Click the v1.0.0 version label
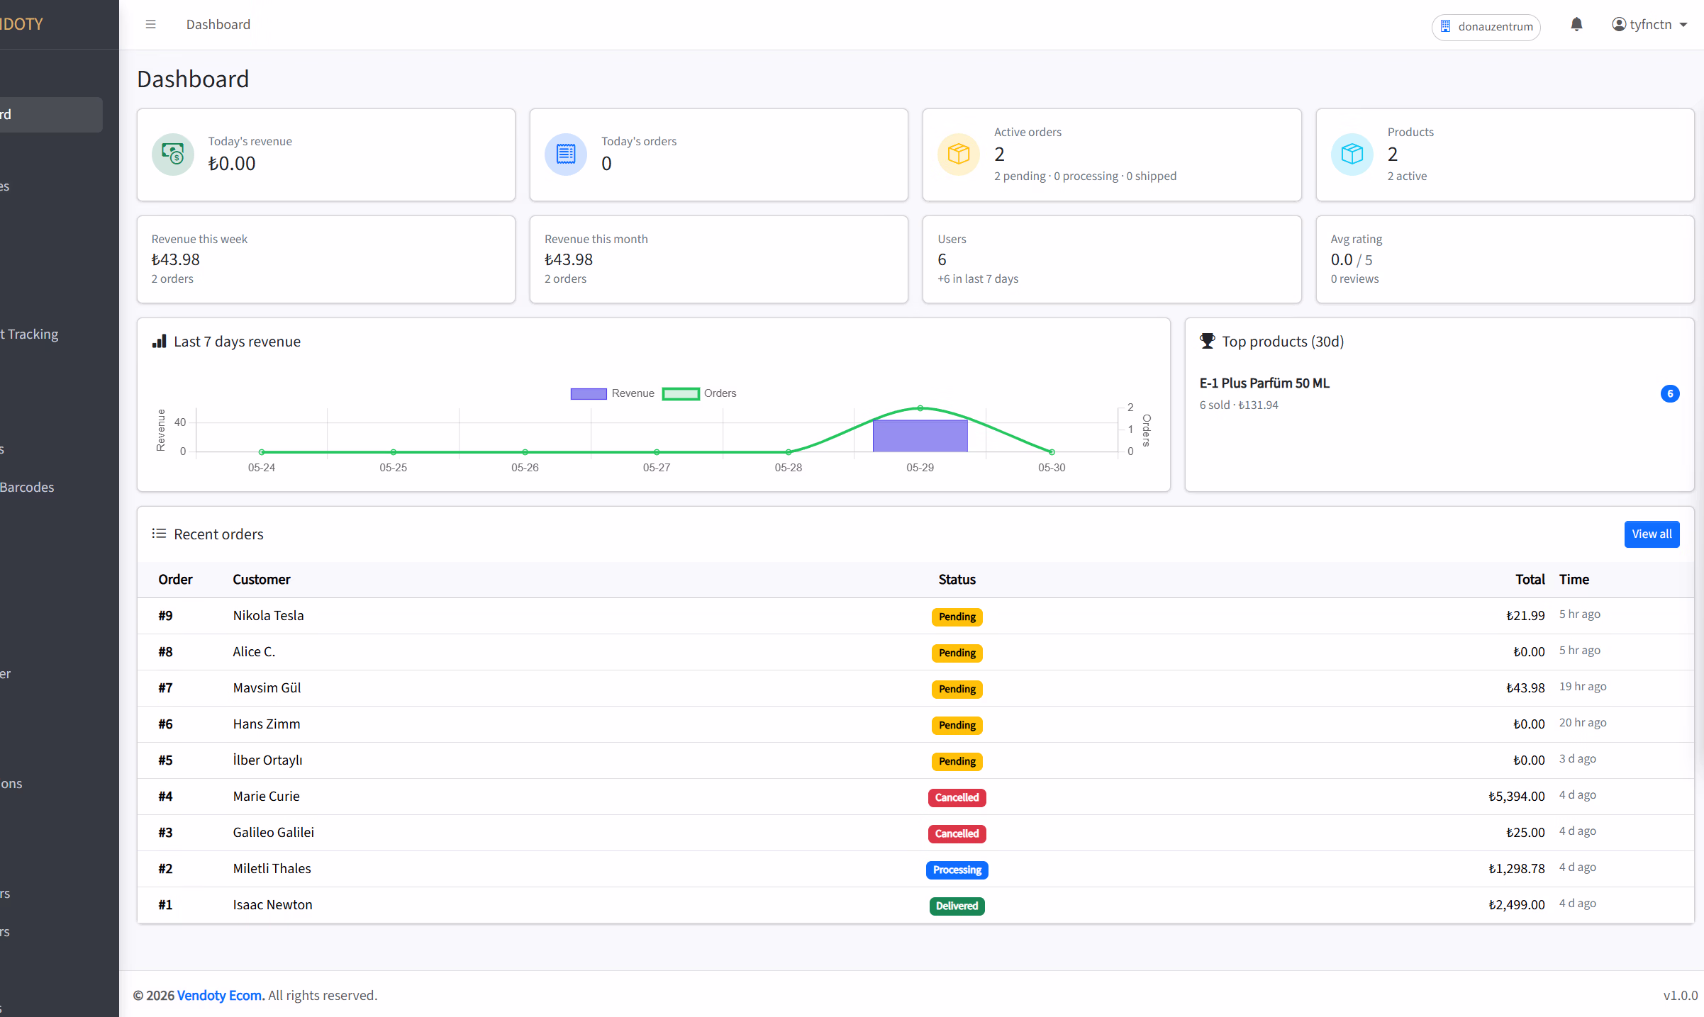This screenshot has height=1017, width=1704. [1680, 995]
